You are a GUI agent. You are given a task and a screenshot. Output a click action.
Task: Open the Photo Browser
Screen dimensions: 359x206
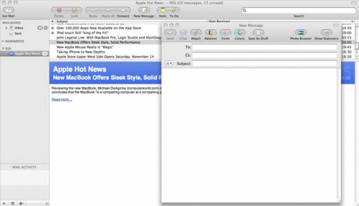coord(301,32)
